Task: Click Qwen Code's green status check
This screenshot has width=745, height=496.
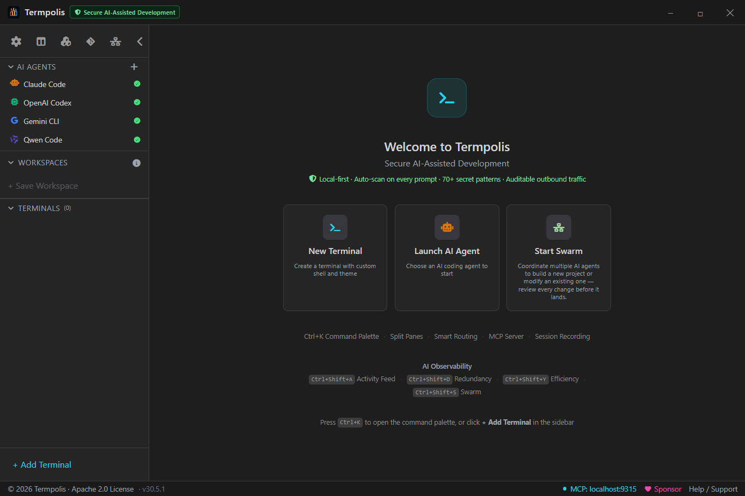Action: coord(137,140)
